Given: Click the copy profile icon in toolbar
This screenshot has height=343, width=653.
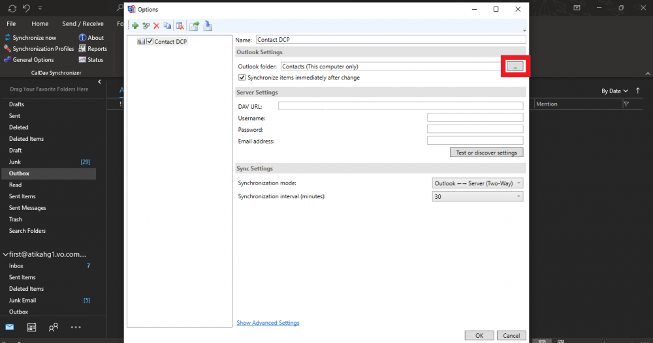Looking at the screenshot, I should [x=167, y=25].
